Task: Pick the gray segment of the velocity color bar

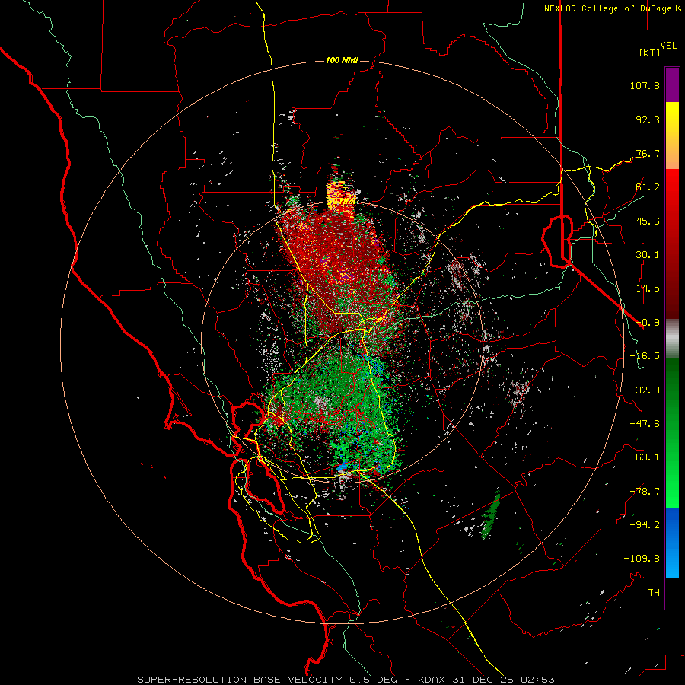Action: point(672,338)
